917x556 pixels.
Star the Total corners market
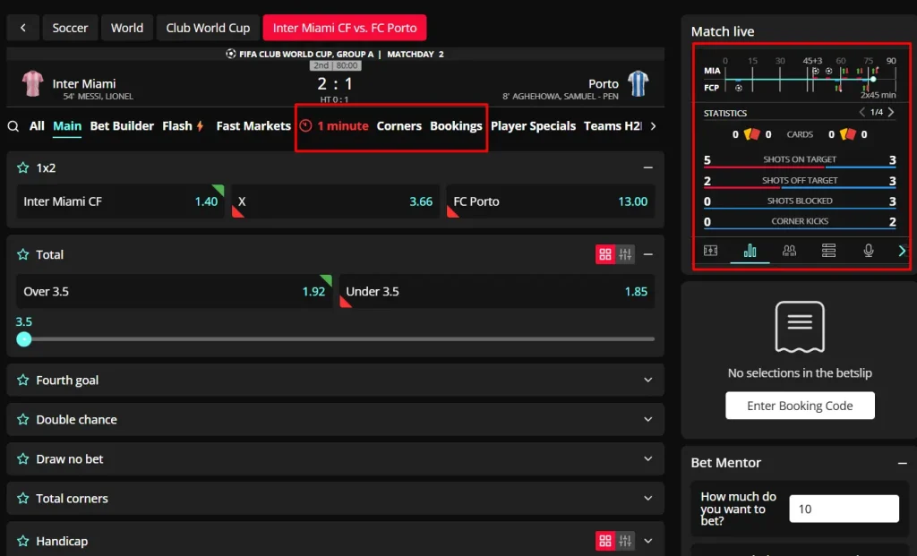[22, 498]
